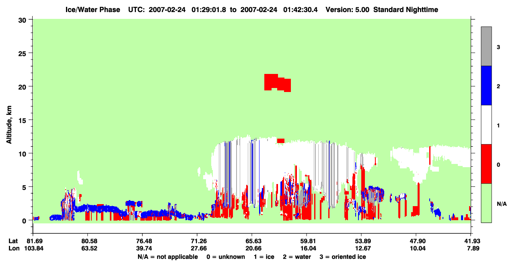The image size is (523, 268).
Task: Click the '1 = ice' legend caption
Action: point(264,257)
